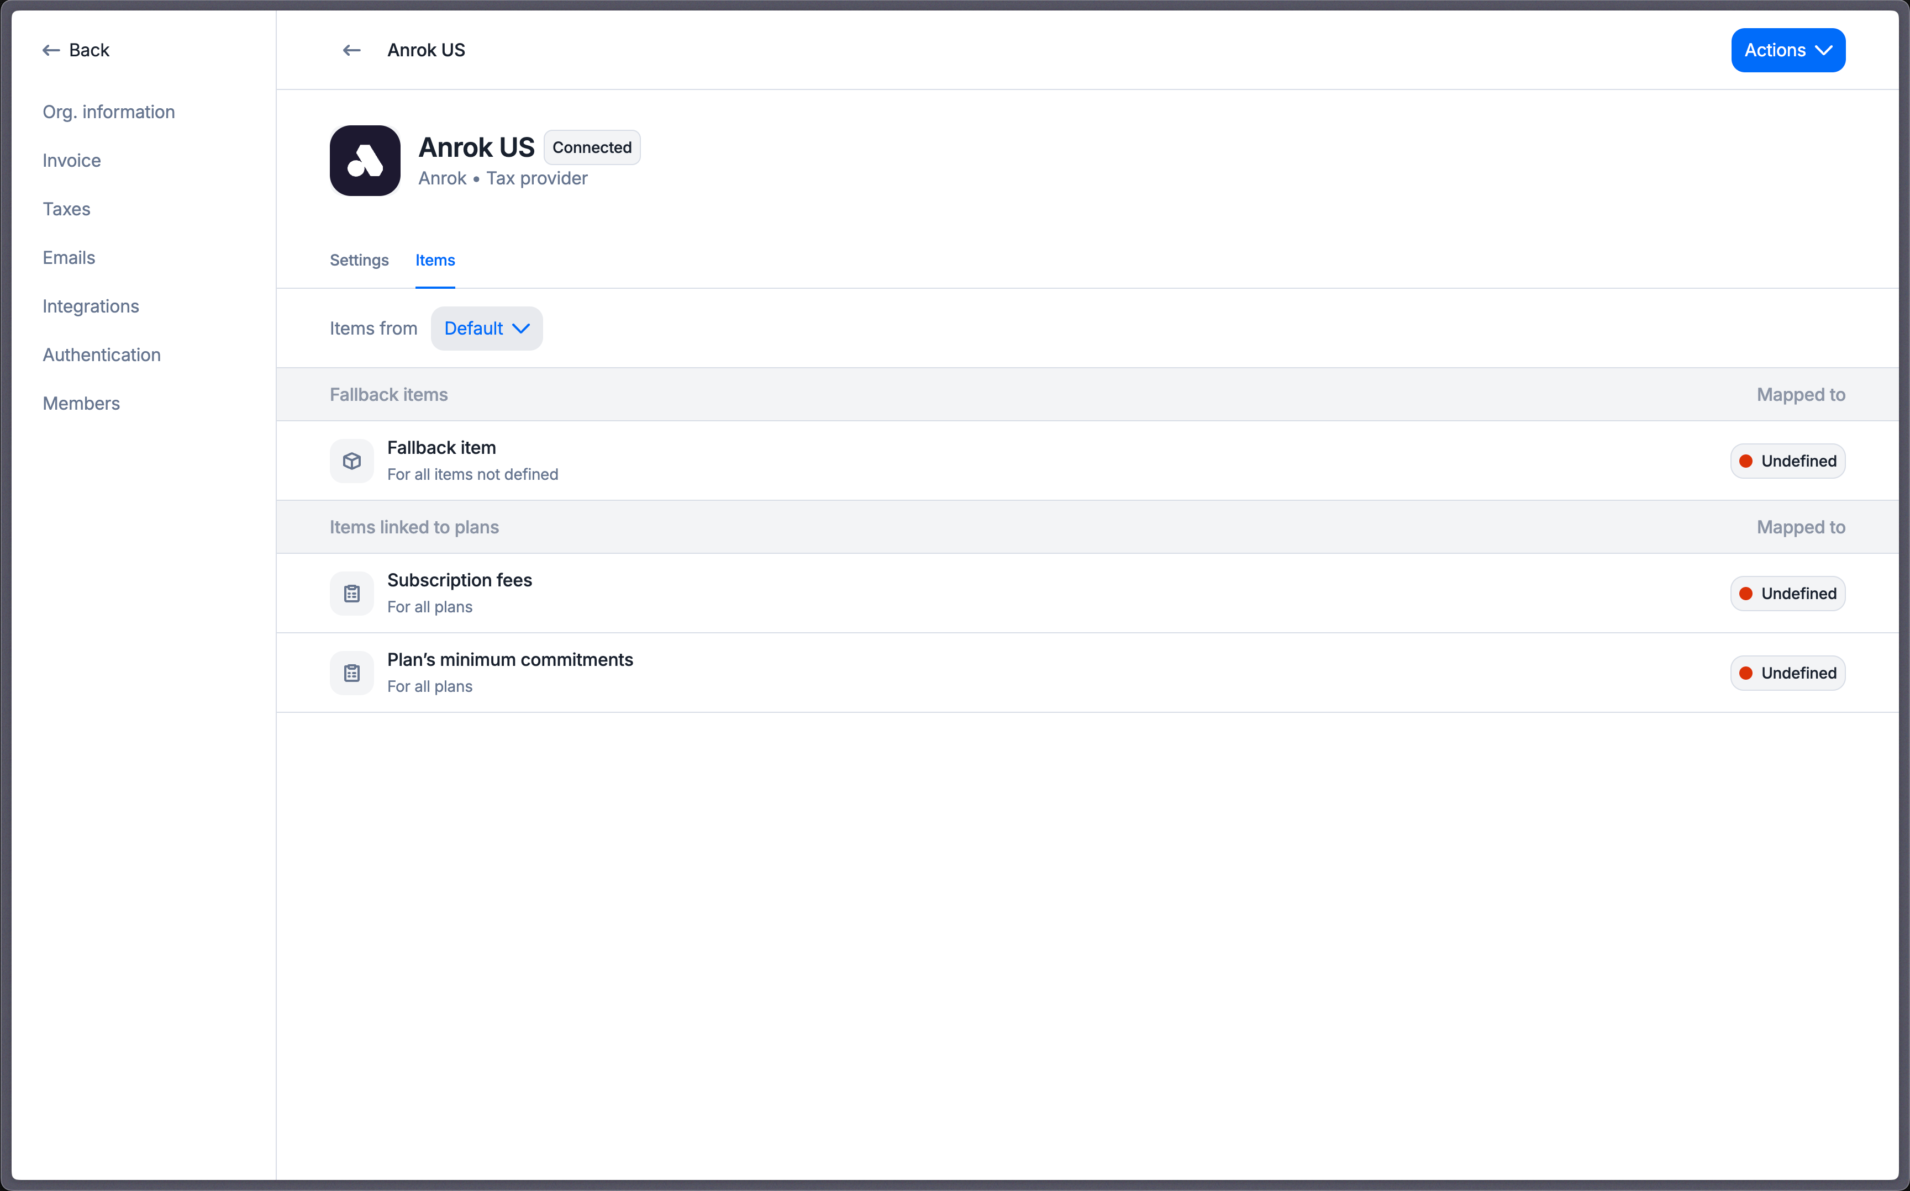This screenshot has height=1191, width=1910.
Task: Click the back arrow beside Anrok US header
Action: coord(351,50)
